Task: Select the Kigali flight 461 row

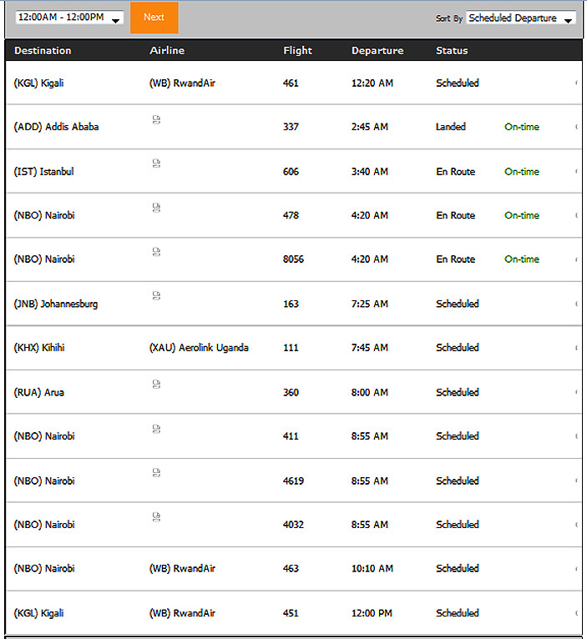Action: [294, 83]
